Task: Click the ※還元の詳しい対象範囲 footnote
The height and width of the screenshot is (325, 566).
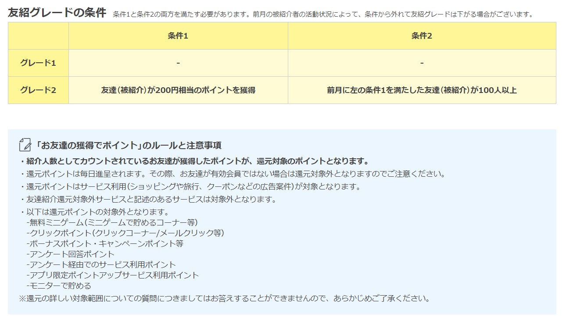Action: tap(224, 299)
